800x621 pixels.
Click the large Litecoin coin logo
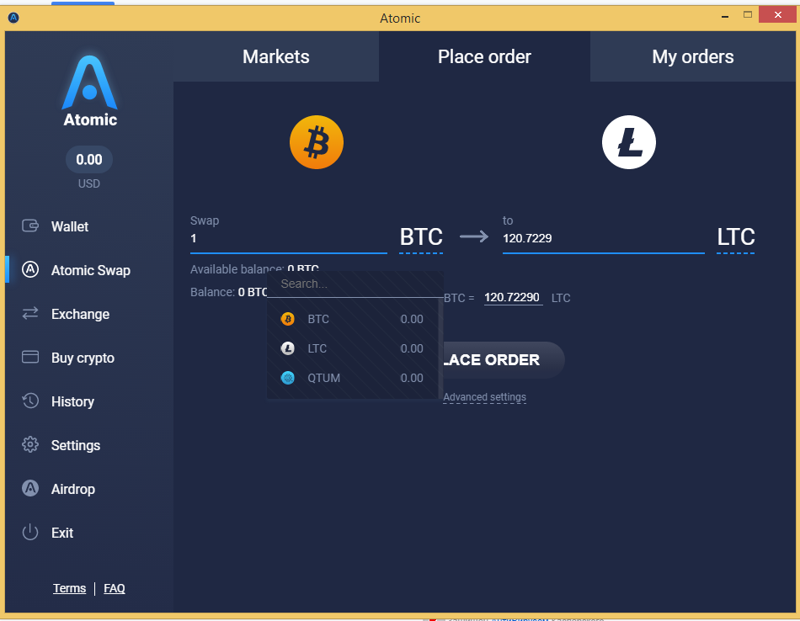click(x=628, y=142)
